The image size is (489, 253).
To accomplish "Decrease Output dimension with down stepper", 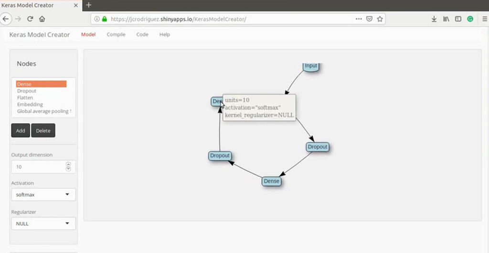I will (69, 169).
